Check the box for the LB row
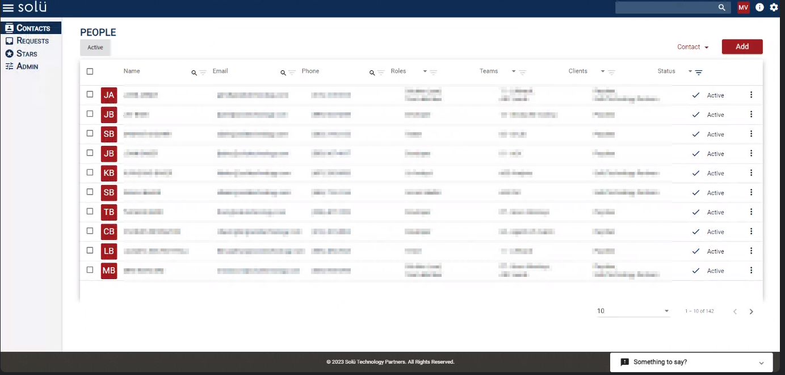785x375 pixels. coord(90,250)
